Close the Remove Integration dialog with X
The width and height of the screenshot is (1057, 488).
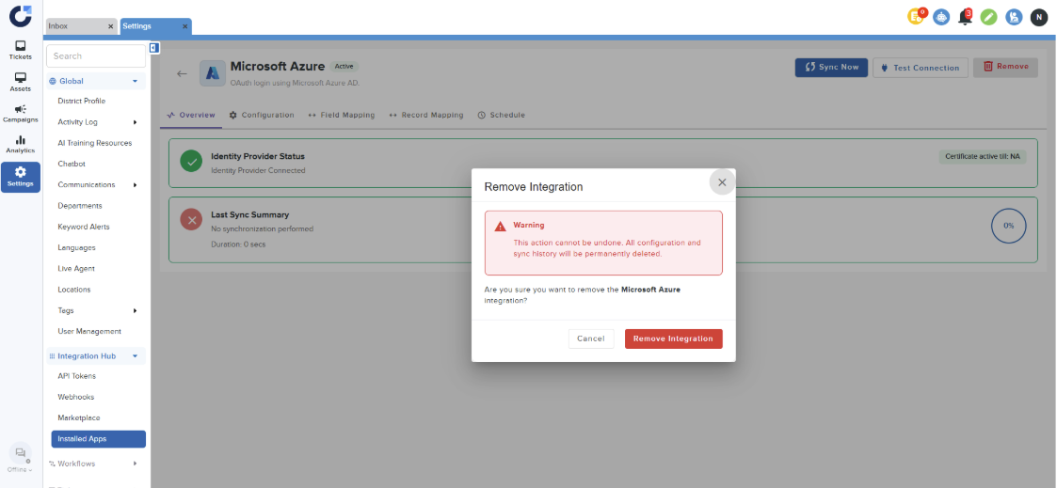[722, 182]
